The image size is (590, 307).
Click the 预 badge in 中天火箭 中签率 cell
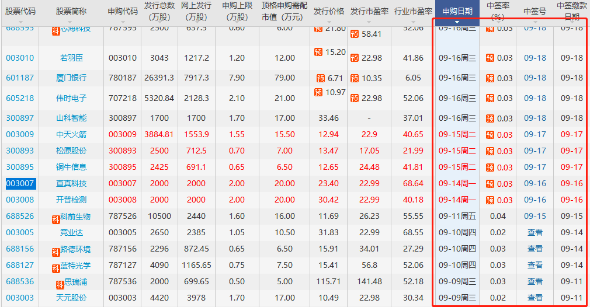(x=490, y=135)
